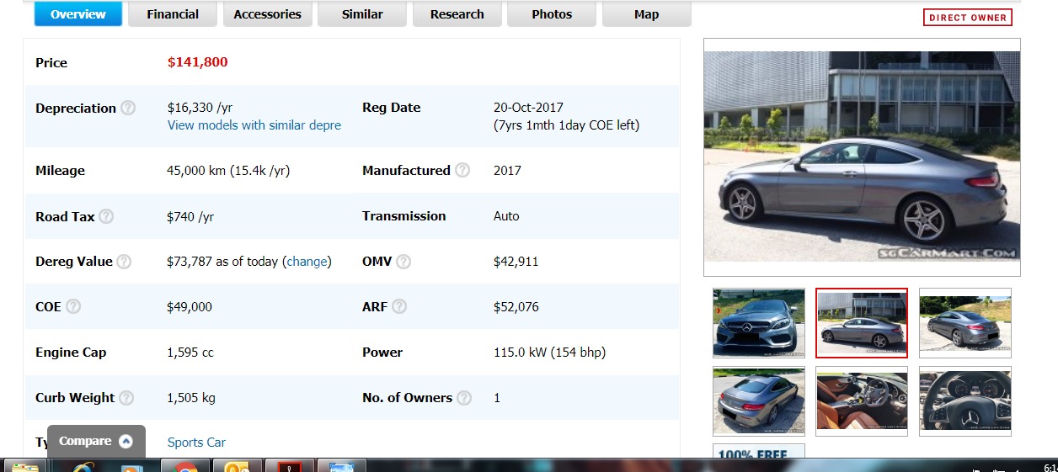Open the OMV help icon
The width and height of the screenshot is (1058, 472).
pos(403,262)
